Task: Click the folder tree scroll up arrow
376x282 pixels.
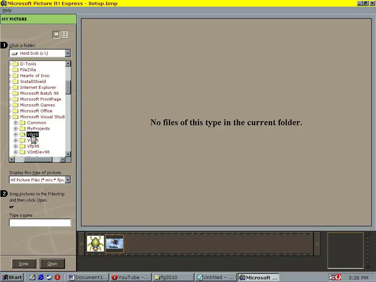Action: [68, 64]
